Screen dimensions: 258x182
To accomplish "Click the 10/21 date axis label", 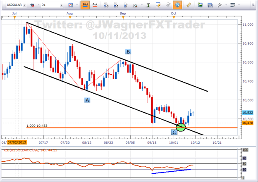I will click(217, 142).
